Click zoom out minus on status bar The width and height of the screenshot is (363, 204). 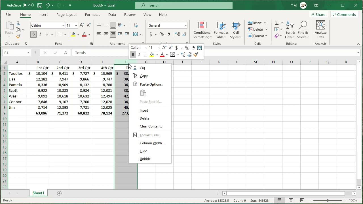click(x=311, y=200)
